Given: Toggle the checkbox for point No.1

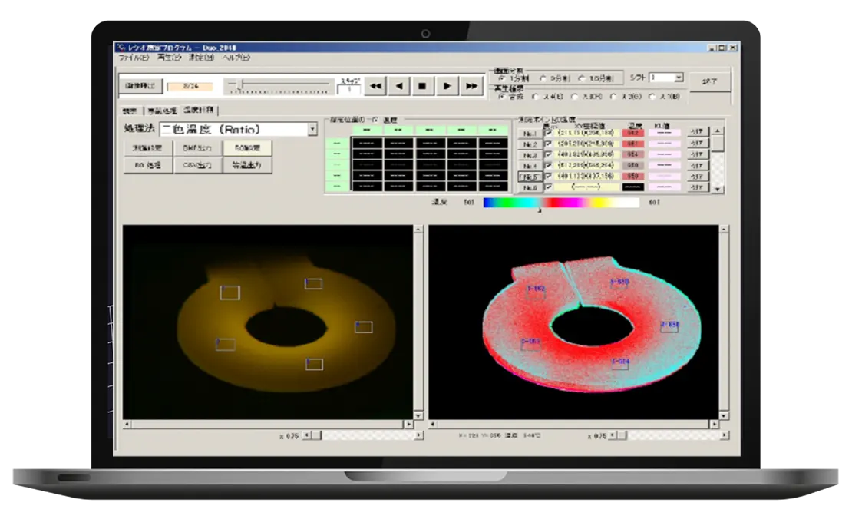Looking at the screenshot, I should pyautogui.click(x=548, y=133).
